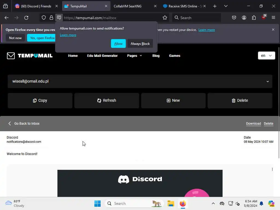Viewport: 280px width, 210px height.
Task: List all tabs dropdown arrow
Action: pyautogui.click(x=226, y=6)
